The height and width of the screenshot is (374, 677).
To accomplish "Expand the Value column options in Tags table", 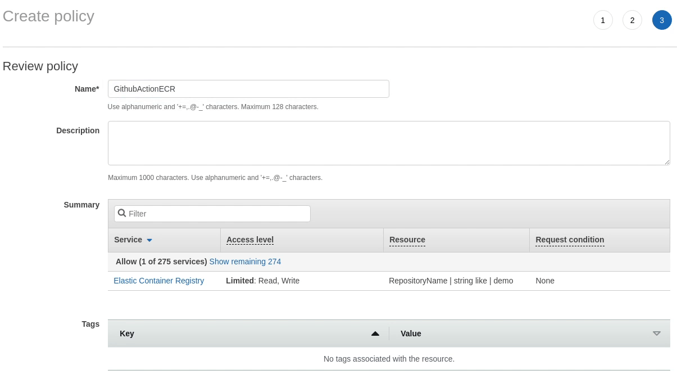I will click(656, 333).
